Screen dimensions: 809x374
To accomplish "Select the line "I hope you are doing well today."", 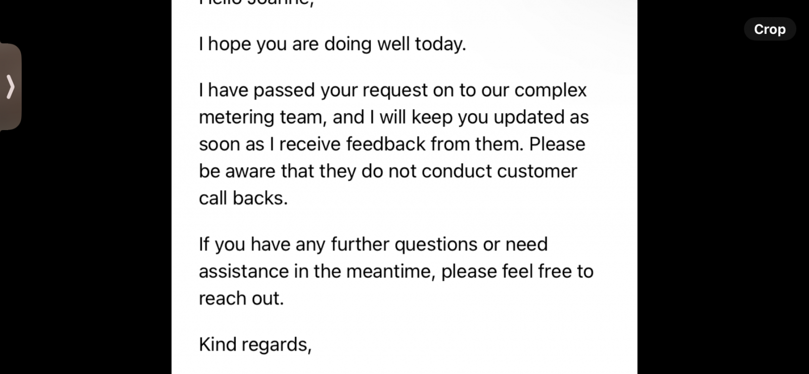I will [332, 44].
